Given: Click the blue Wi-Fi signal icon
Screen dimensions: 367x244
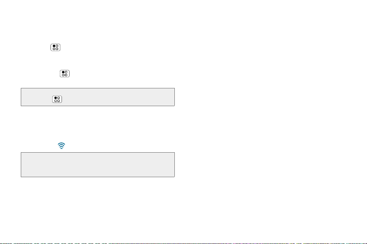Looking at the screenshot, I should [x=62, y=146].
